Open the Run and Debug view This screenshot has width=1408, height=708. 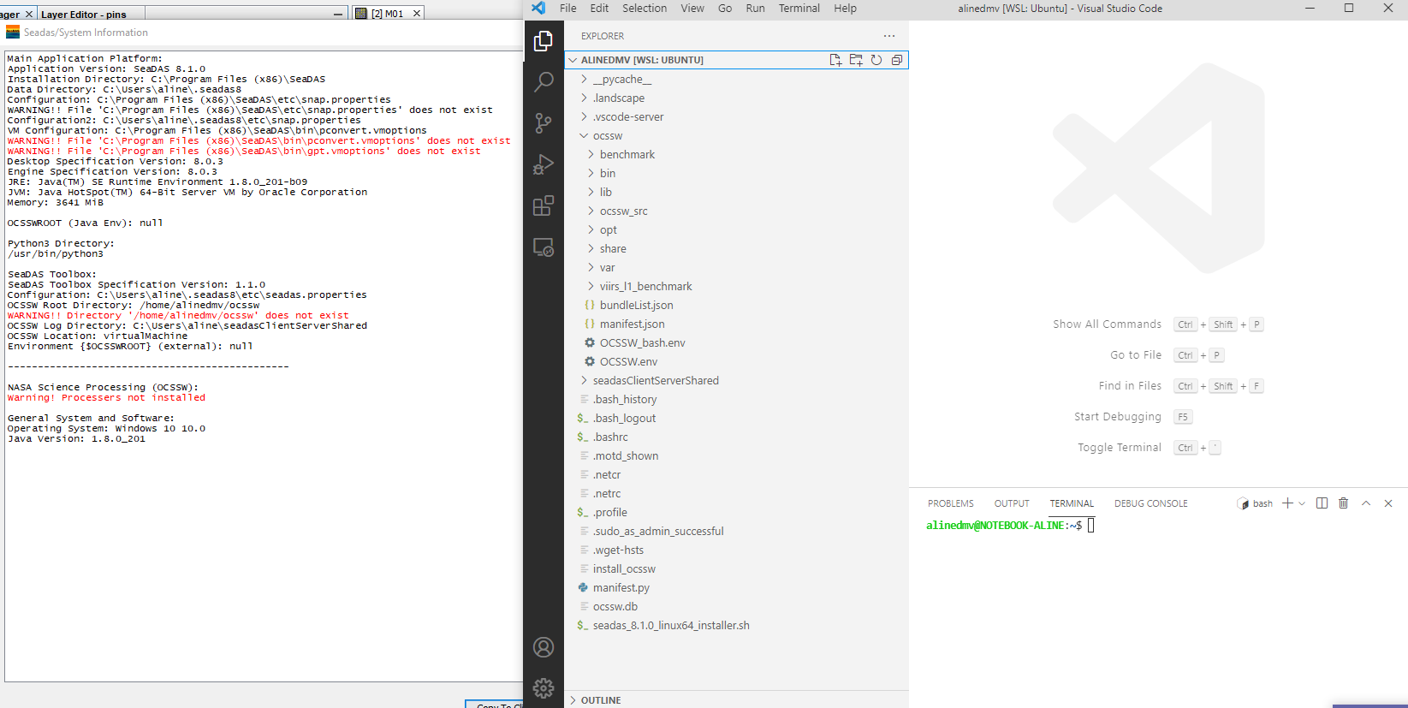(x=544, y=164)
